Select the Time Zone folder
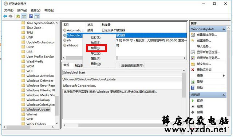 (x=31, y=28)
